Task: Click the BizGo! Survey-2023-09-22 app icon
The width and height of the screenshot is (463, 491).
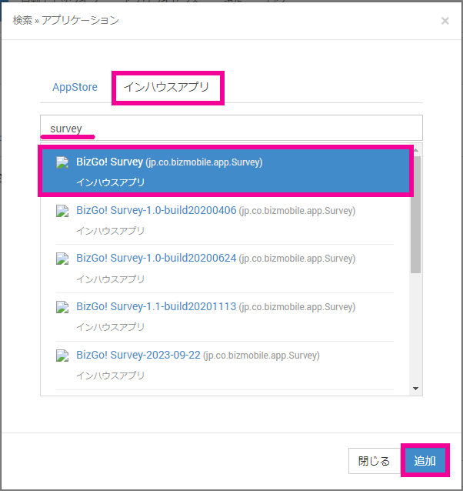Action: [63, 356]
